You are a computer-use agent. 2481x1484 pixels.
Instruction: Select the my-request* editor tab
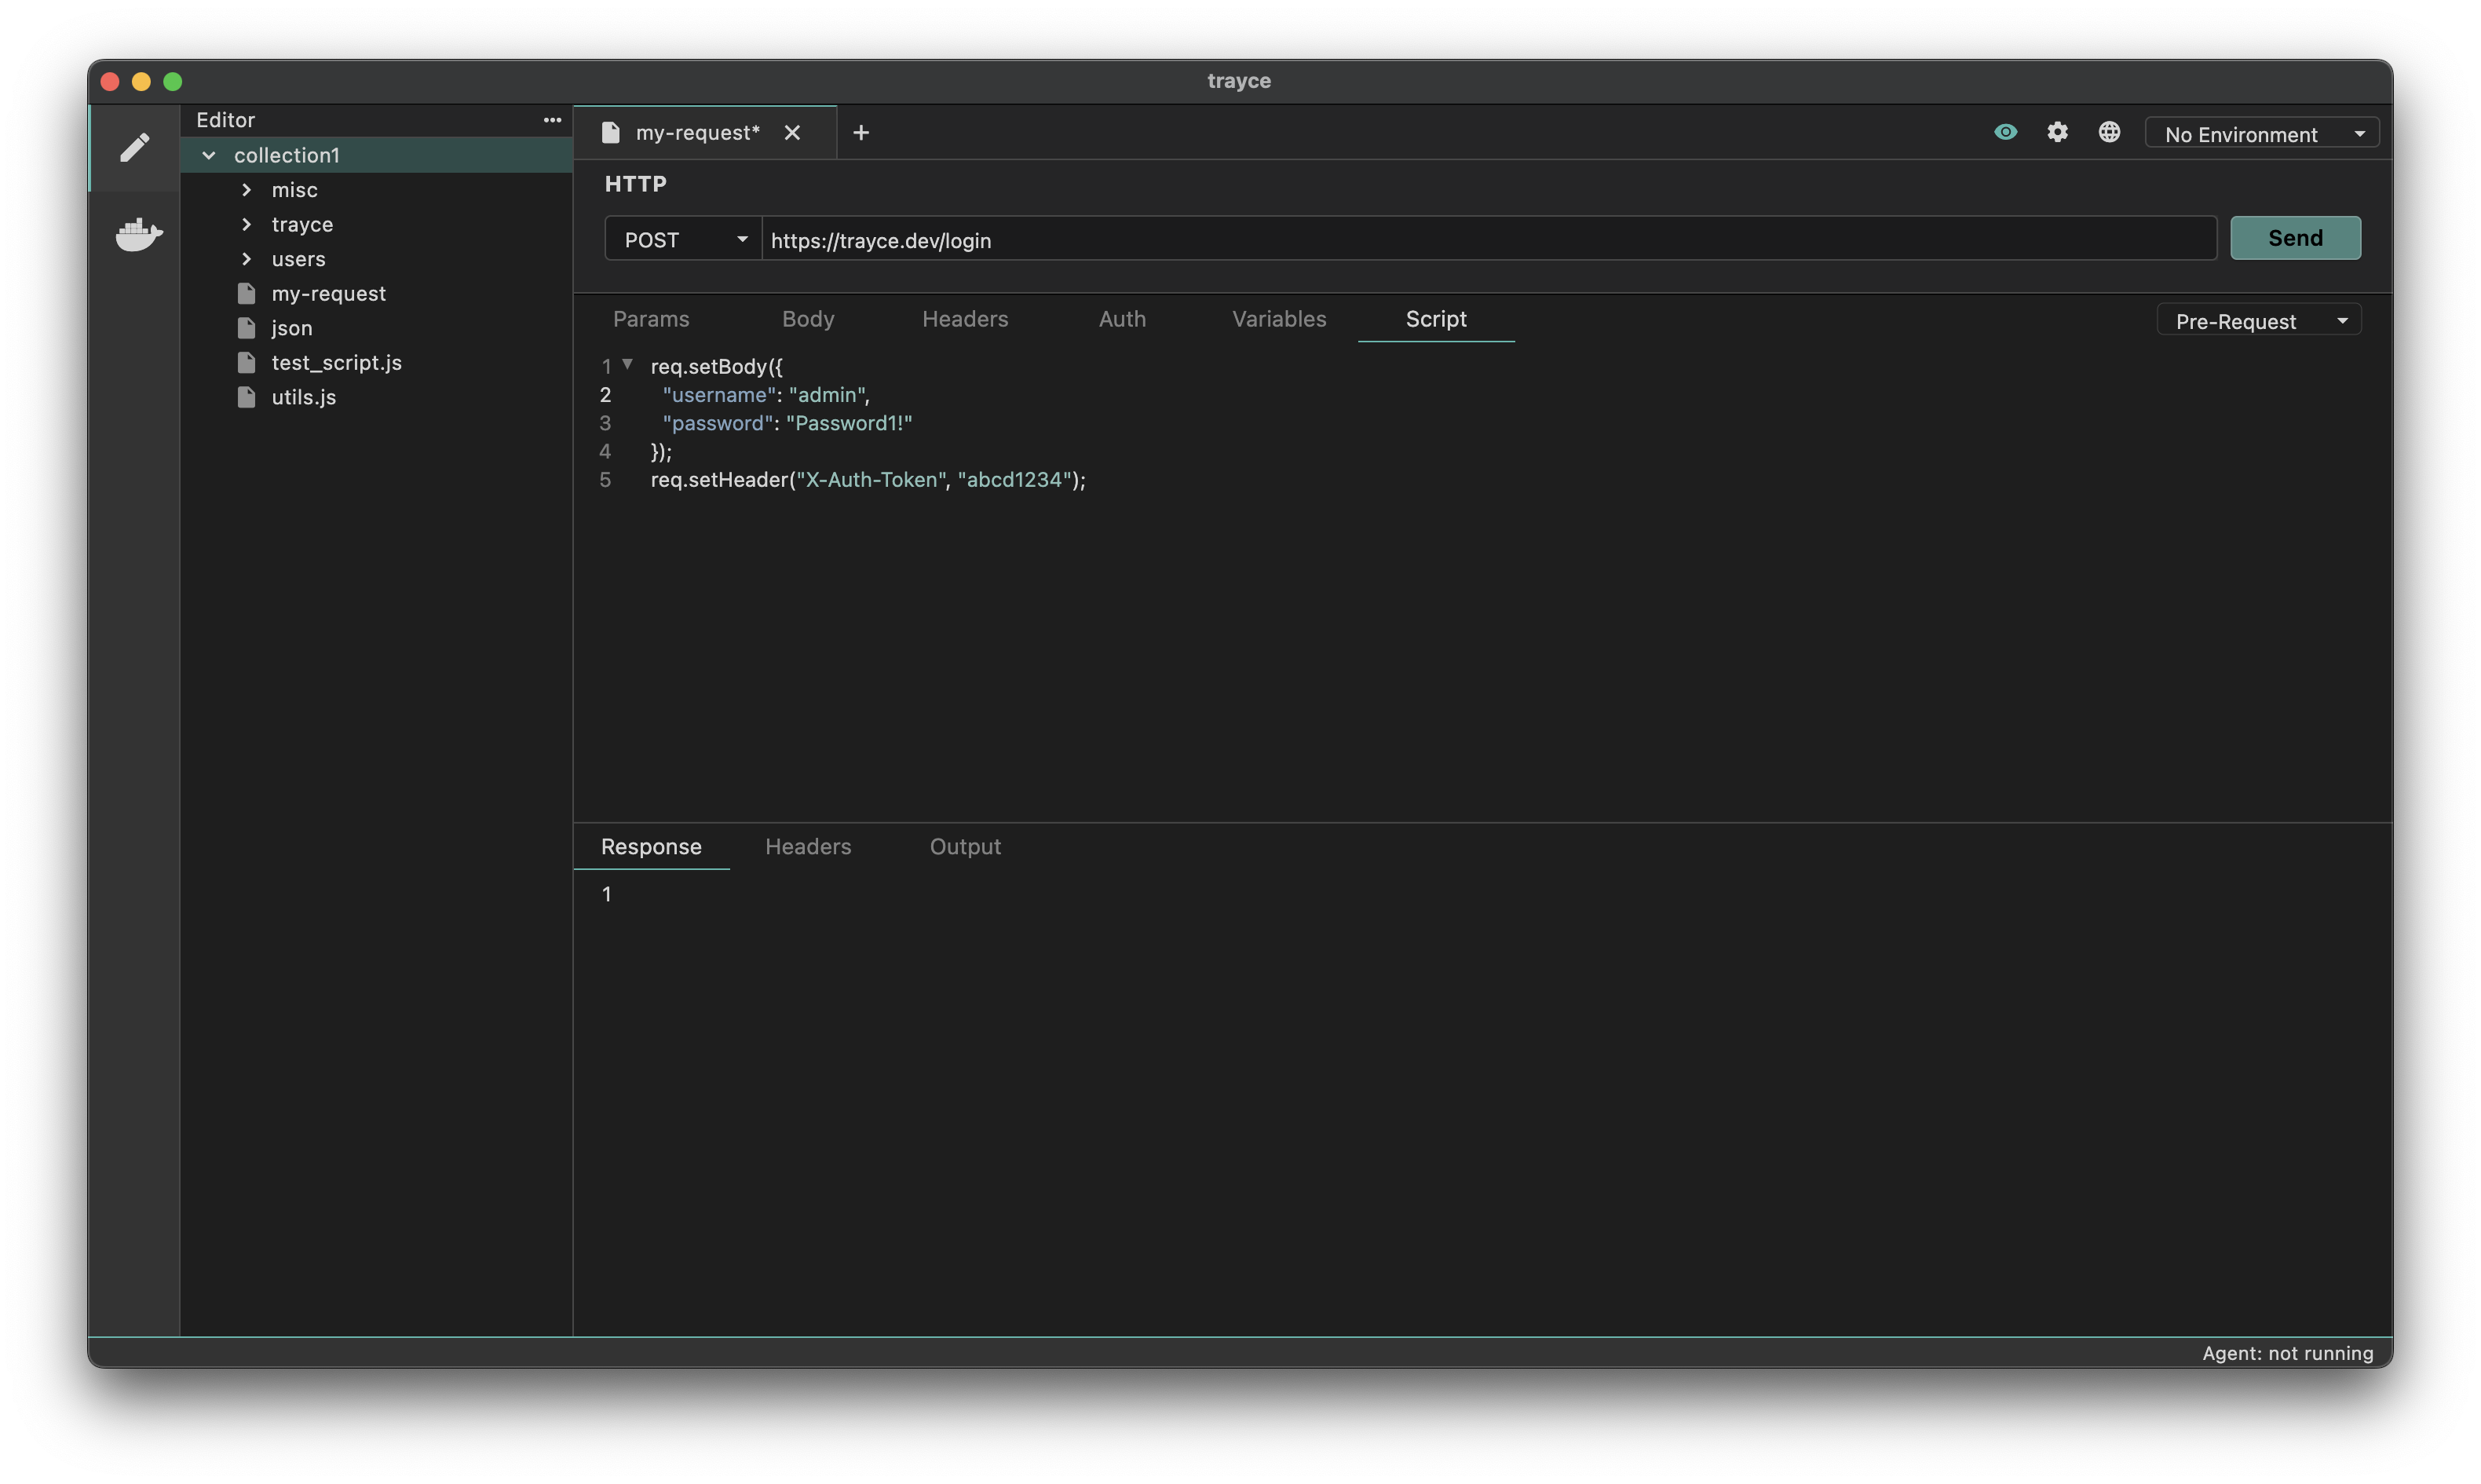coord(705,132)
